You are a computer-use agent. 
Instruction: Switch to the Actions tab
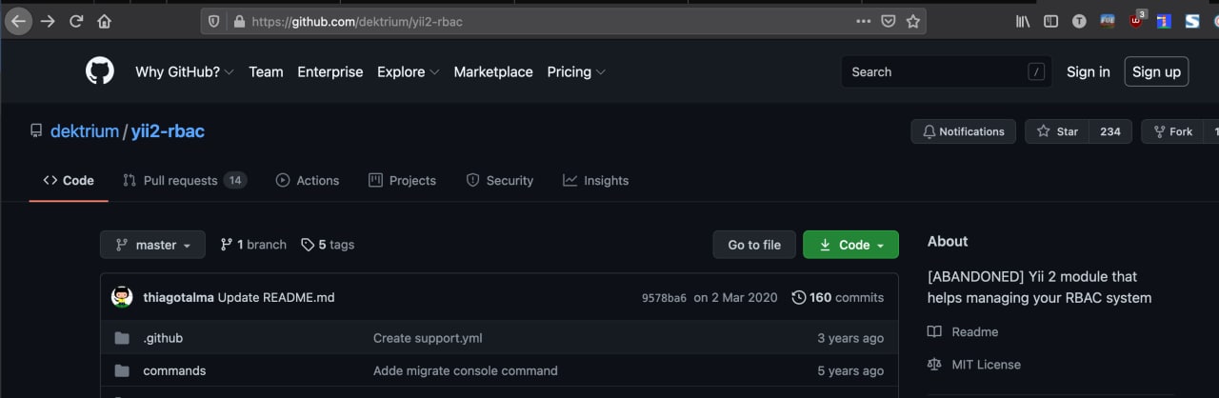[x=308, y=180]
